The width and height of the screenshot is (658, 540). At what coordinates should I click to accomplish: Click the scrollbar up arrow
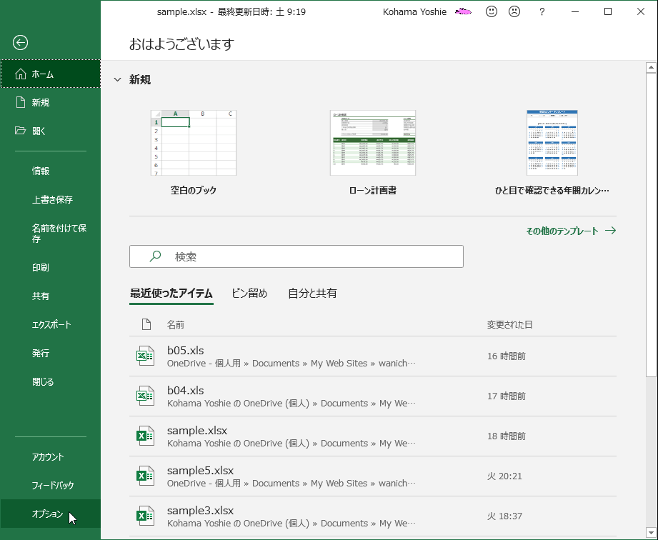tap(651, 67)
